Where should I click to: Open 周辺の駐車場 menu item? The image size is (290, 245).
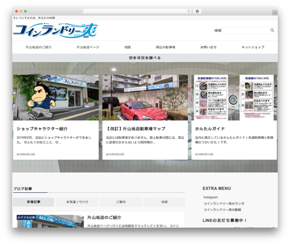(x=165, y=47)
